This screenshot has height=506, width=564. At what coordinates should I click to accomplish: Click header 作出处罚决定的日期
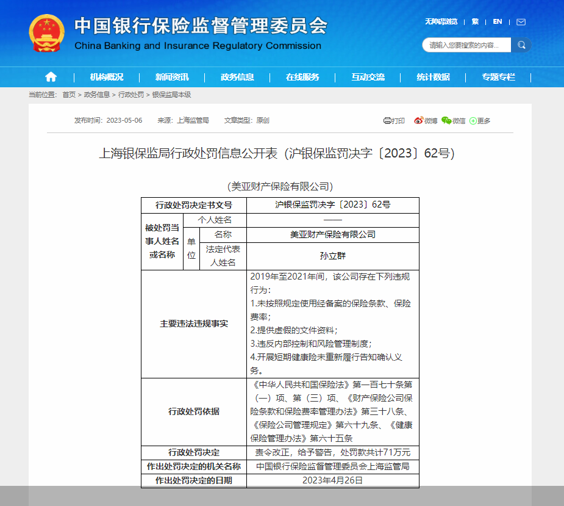tap(194, 480)
